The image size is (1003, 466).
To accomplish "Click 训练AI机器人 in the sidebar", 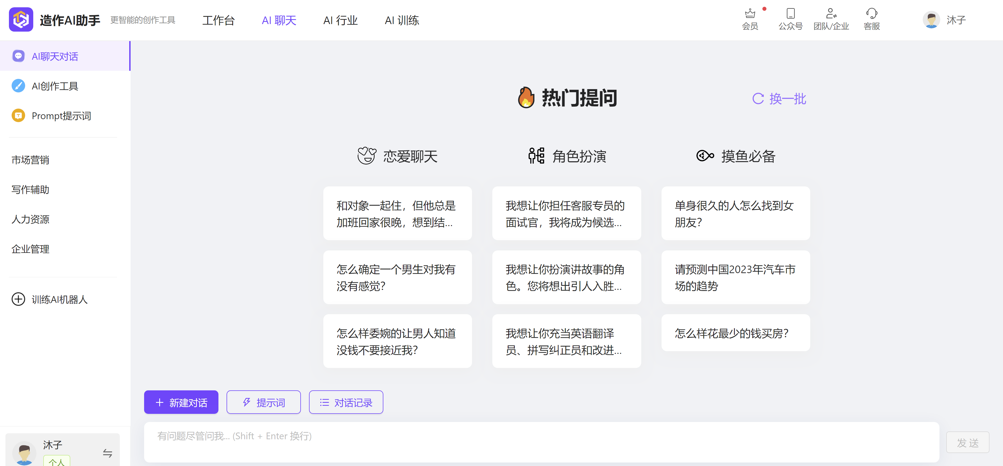I will [x=59, y=300].
